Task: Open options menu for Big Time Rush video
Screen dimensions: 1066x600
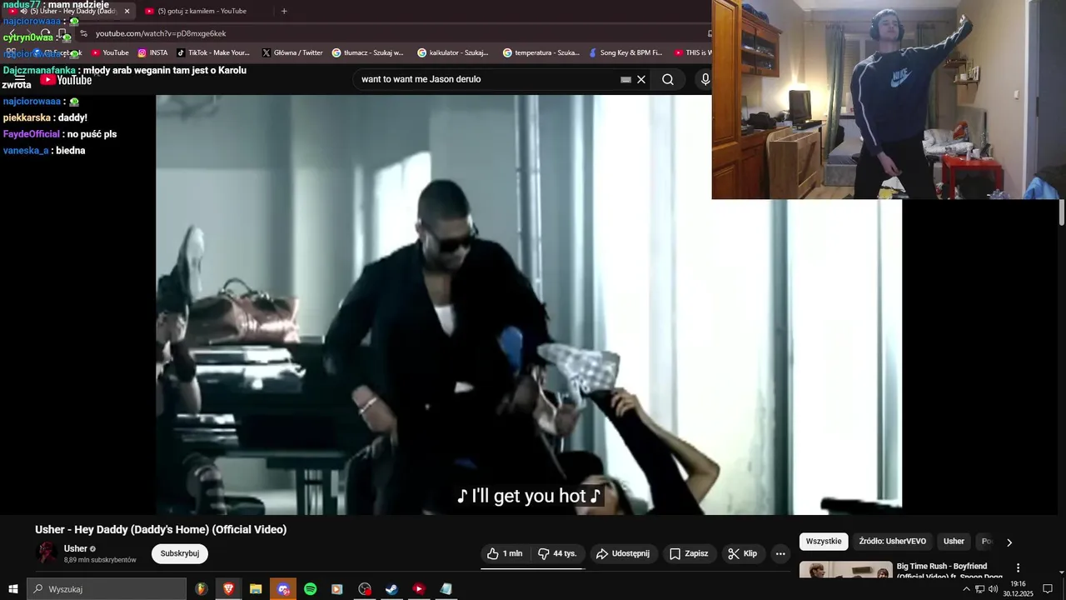Action: pyautogui.click(x=1018, y=567)
